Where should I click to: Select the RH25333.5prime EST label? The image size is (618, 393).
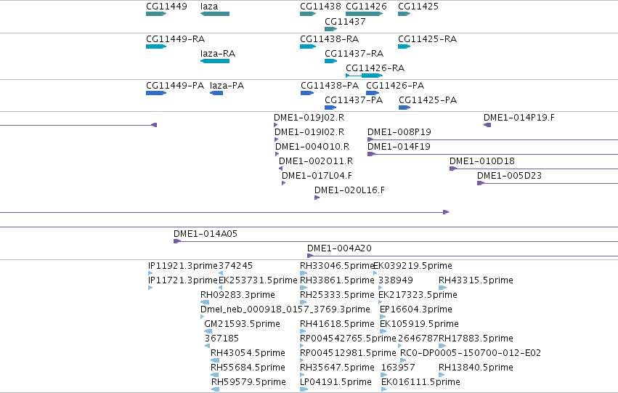coord(337,295)
